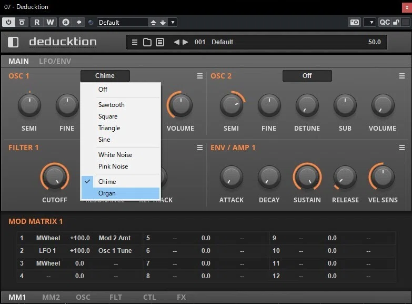Show quick controls with the QC button
This screenshot has width=412, height=304.
pos(385,22)
